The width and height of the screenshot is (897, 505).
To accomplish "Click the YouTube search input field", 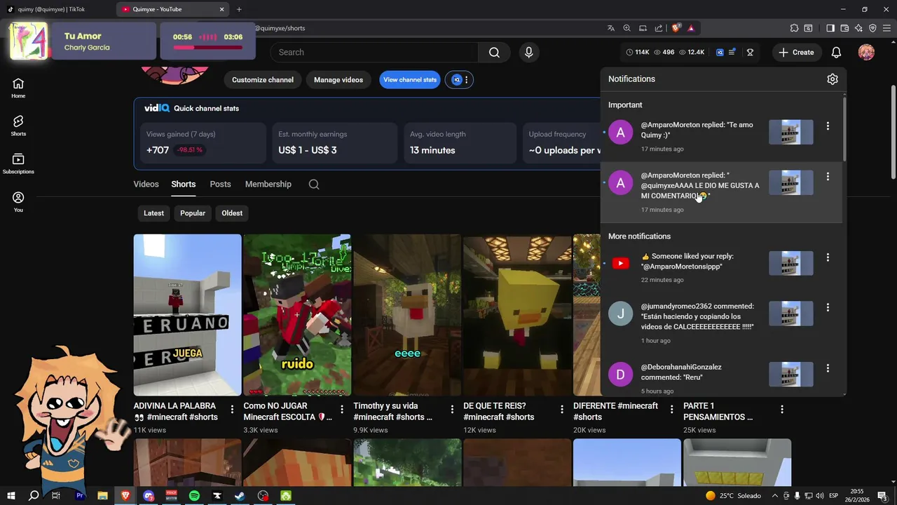I will (x=375, y=52).
